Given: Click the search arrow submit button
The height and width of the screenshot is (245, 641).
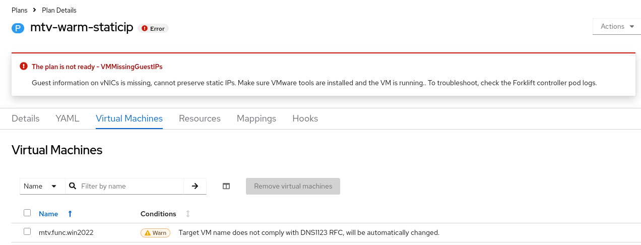Looking at the screenshot, I should point(195,186).
